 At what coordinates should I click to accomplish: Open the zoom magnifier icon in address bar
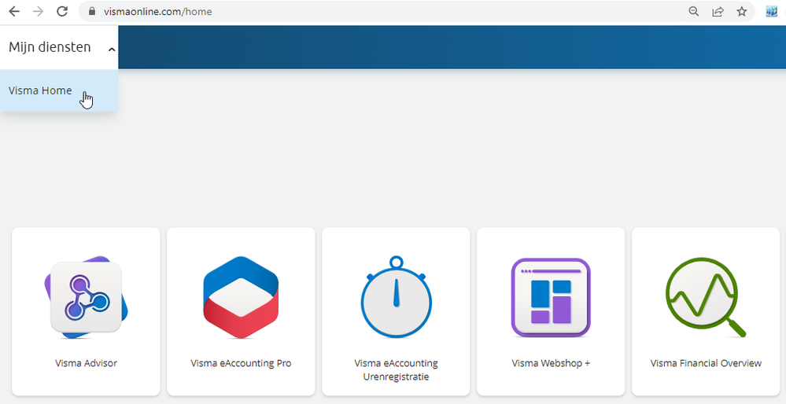[x=694, y=12]
